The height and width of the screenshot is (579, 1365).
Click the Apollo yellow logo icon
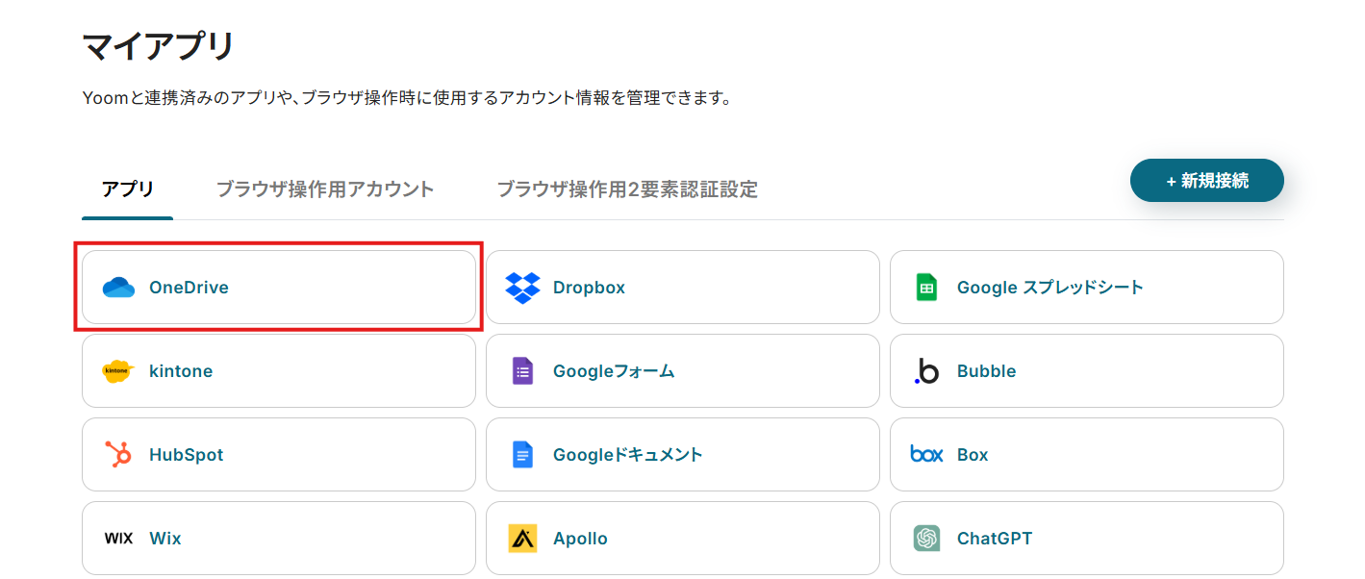point(522,539)
